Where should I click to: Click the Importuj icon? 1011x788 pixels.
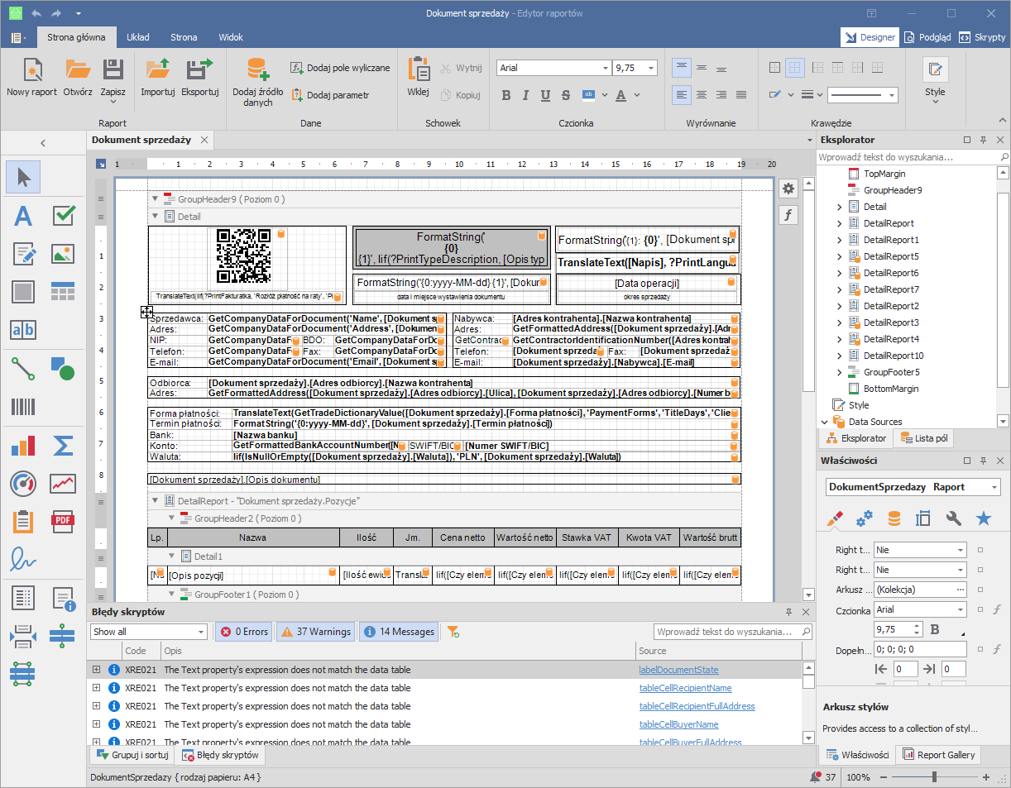tap(157, 69)
